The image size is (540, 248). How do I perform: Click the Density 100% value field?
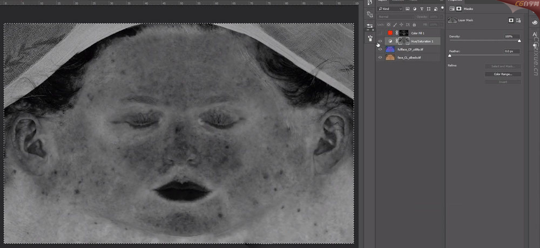512,37
